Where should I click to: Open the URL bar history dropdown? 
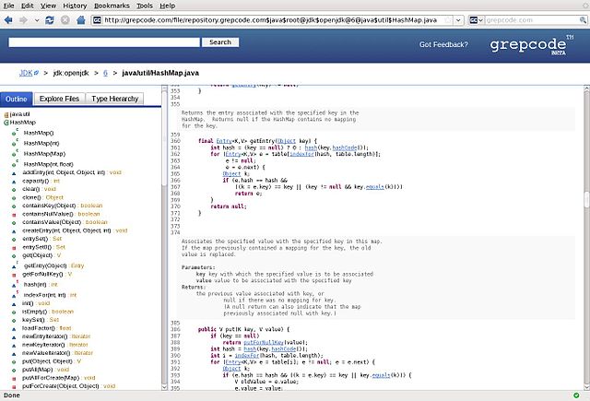point(456,18)
